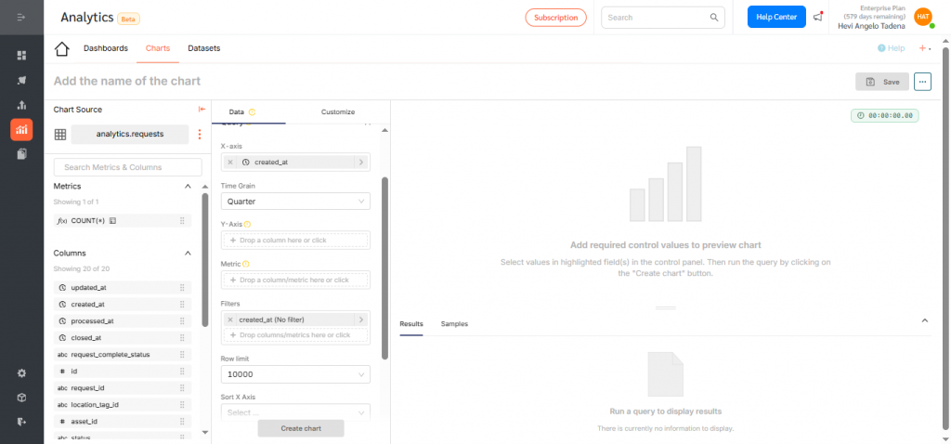951x444 pixels.
Task: Click the chart more-options ellipsis button
Action: [x=922, y=82]
